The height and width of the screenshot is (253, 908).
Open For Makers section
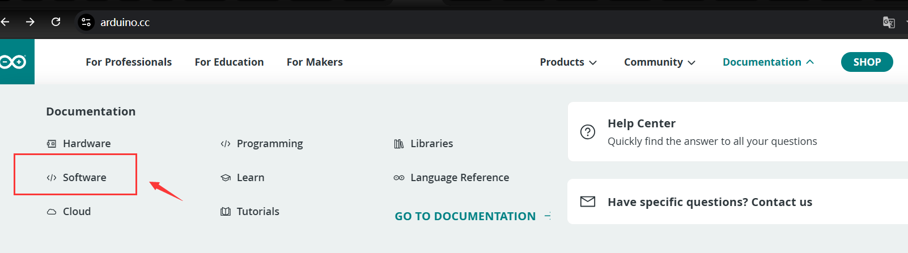[315, 62]
